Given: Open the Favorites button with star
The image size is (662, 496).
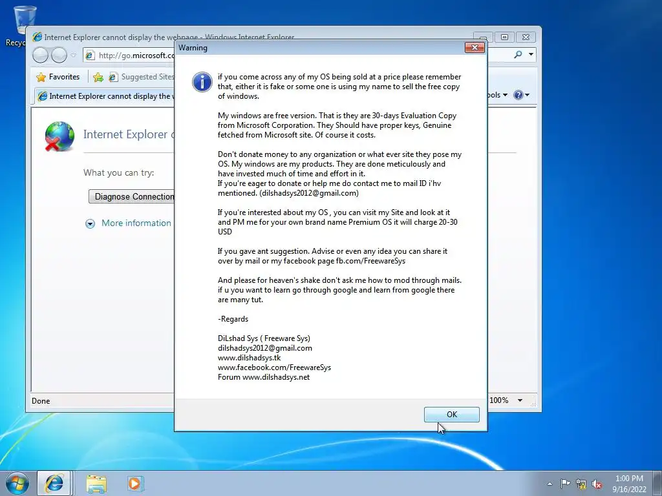Looking at the screenshot, I should point(58,77).
